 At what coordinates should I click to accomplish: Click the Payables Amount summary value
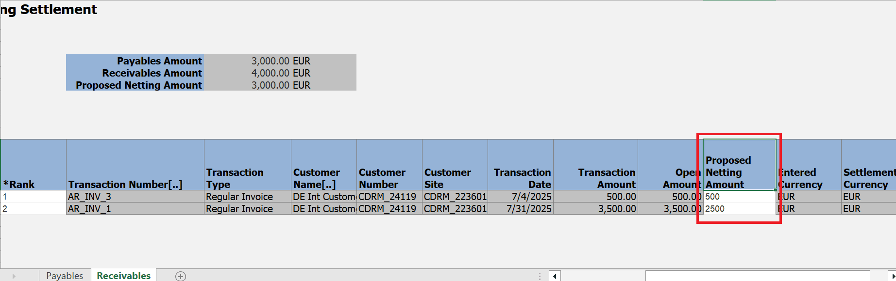[x=272, y=61]
